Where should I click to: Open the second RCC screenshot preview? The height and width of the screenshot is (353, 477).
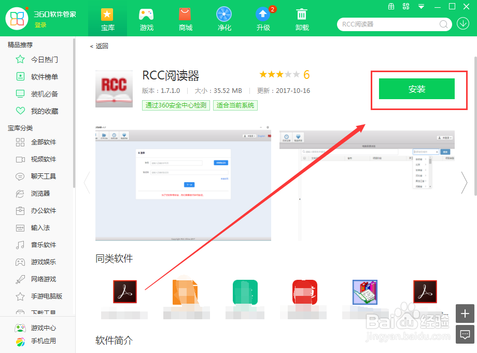367,186
